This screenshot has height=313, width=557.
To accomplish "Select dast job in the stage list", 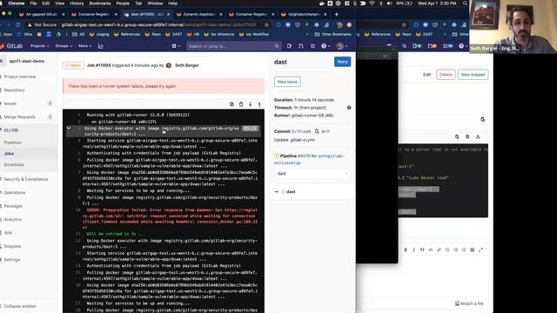I will tap(291, 191).
